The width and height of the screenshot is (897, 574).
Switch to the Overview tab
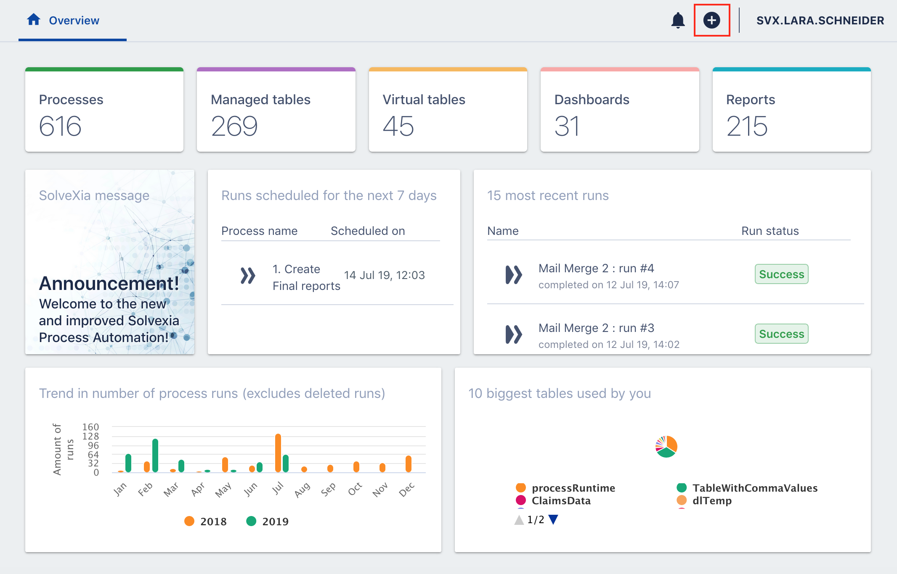tap(74, 20)
